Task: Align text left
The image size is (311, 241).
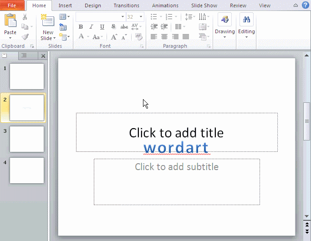Action: coord(154,37)
